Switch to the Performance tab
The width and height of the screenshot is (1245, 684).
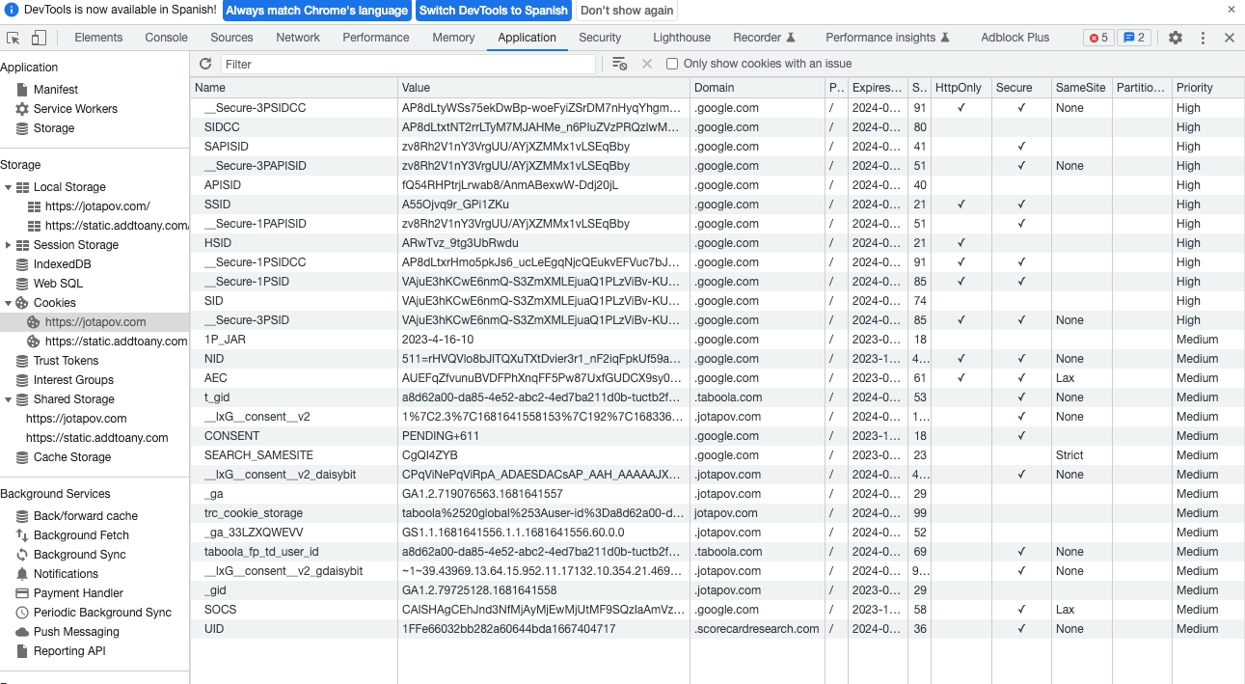(x=376, y=38)
